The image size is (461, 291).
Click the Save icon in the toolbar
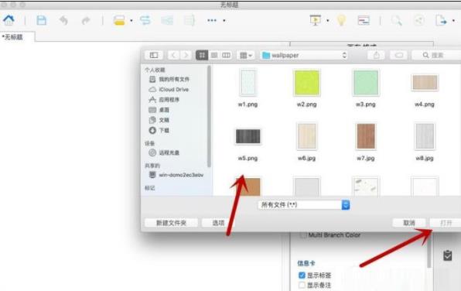click(41, 20)
